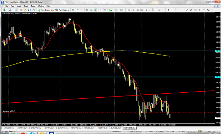The height and width of the screenshot is (134, 223).
Task: Zoom out on the chart
Action: pyautogui.click(x=91, y=10)
